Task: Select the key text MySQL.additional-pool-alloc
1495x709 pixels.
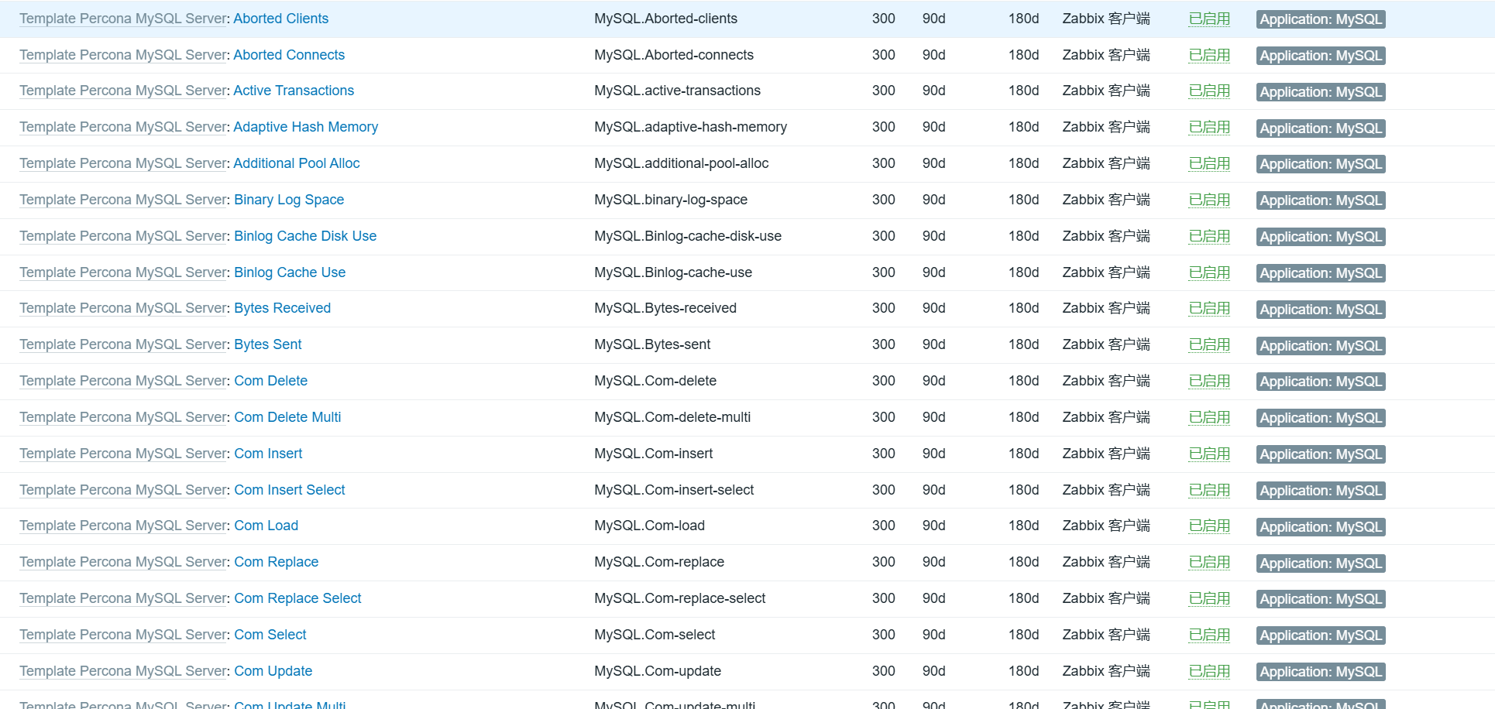Action: (682, 163)
